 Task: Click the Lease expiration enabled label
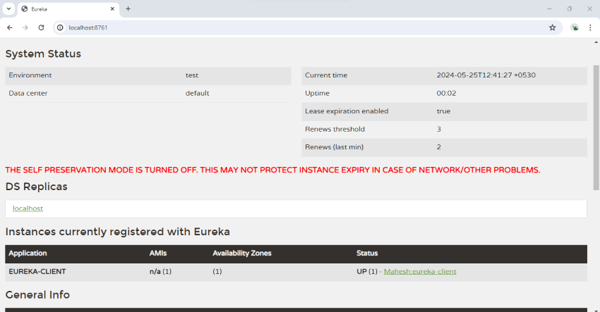coord(347,111)
